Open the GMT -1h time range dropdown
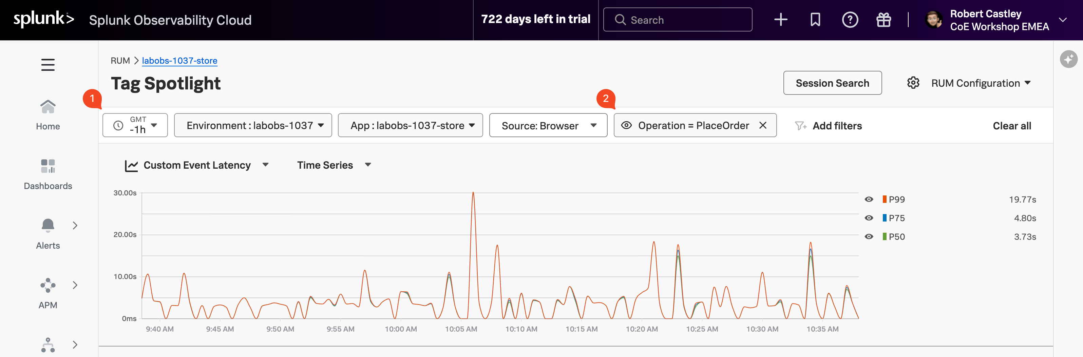Viewport: 1083px width, 357px height. pyautogui.click(x=135, y=125)
